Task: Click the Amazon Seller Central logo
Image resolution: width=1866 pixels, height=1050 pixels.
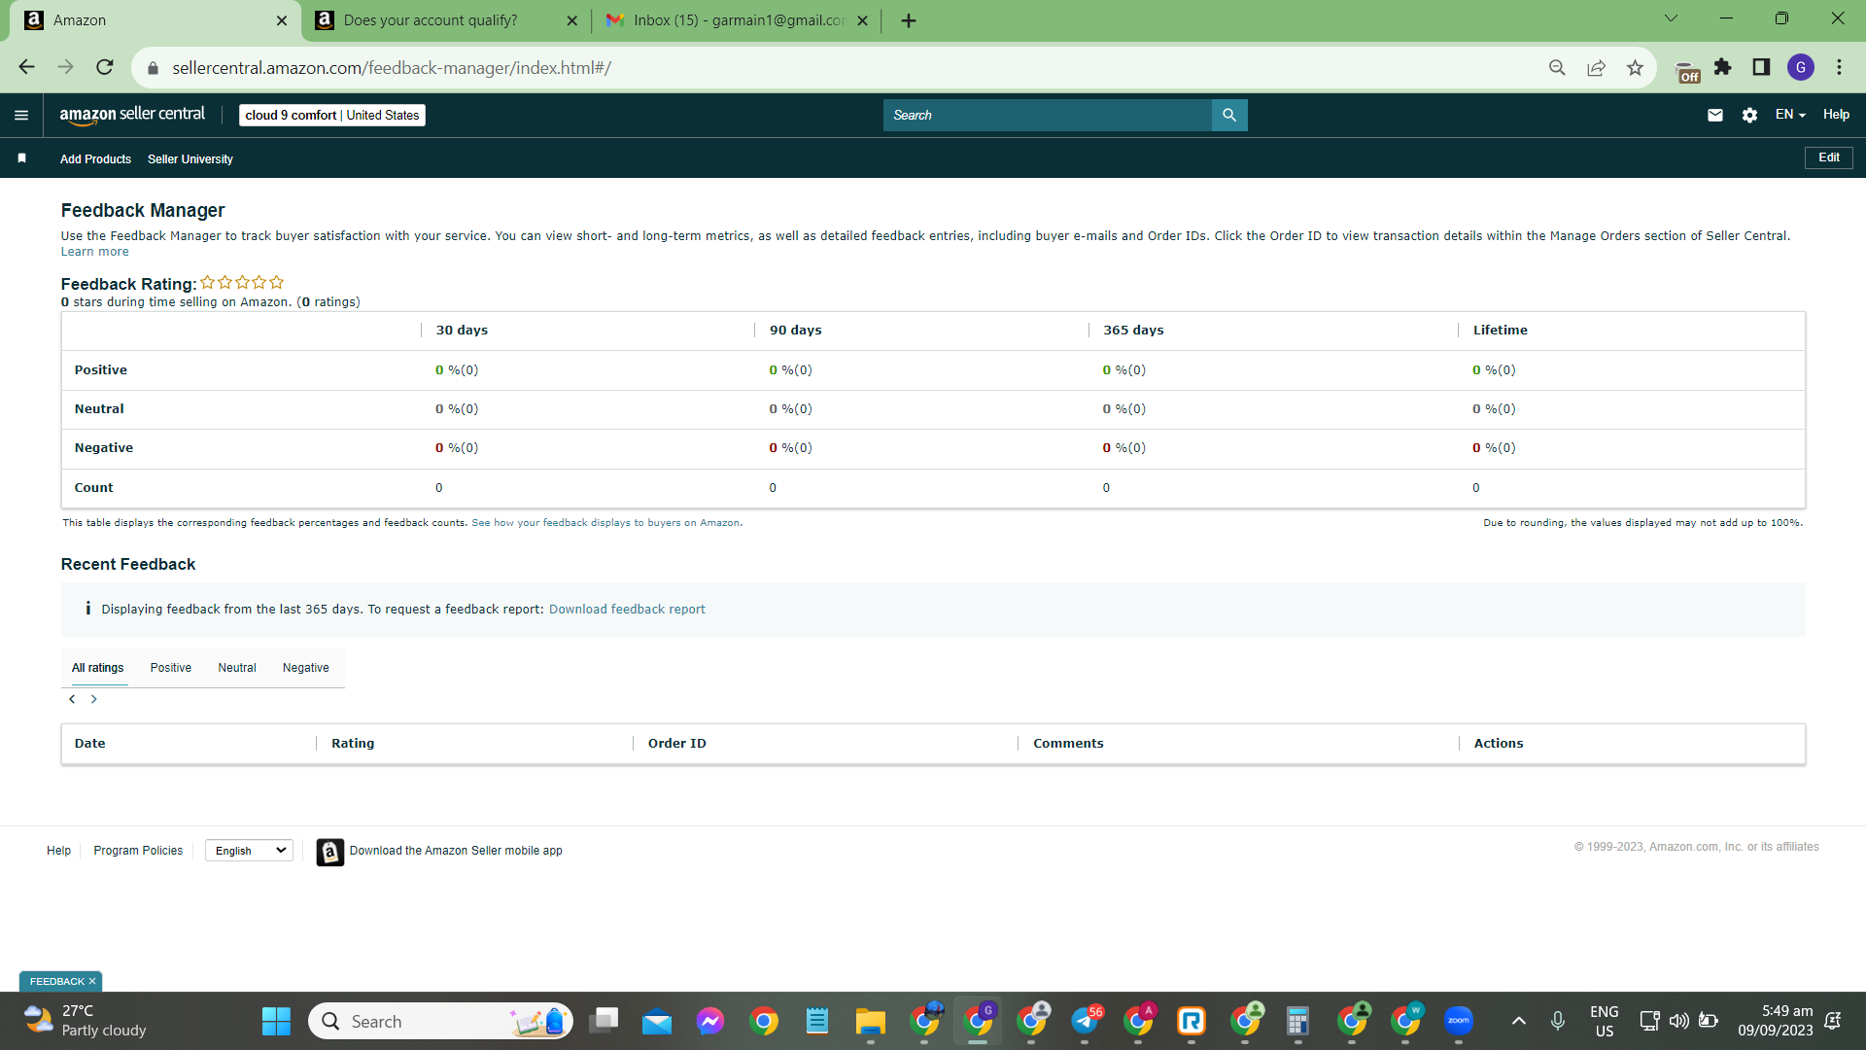Action: coord(132,115)
